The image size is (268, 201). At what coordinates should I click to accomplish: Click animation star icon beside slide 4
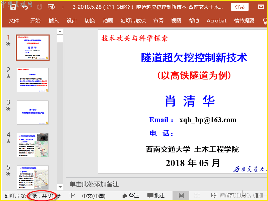coord(8,141)
